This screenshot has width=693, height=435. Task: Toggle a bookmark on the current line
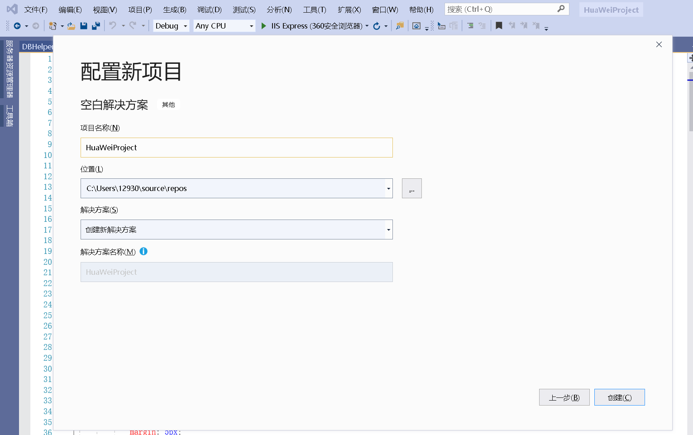tap(498, 25)
